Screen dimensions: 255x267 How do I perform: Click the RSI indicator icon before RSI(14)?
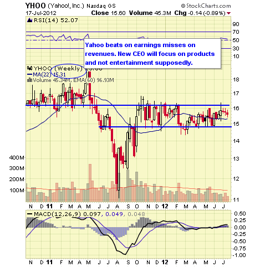click(29, 20)
